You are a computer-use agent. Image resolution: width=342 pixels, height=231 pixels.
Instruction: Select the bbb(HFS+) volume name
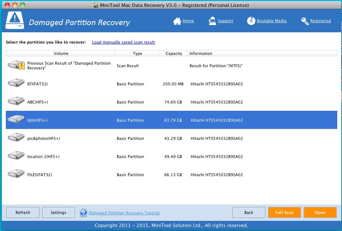[x=37, y=120]
